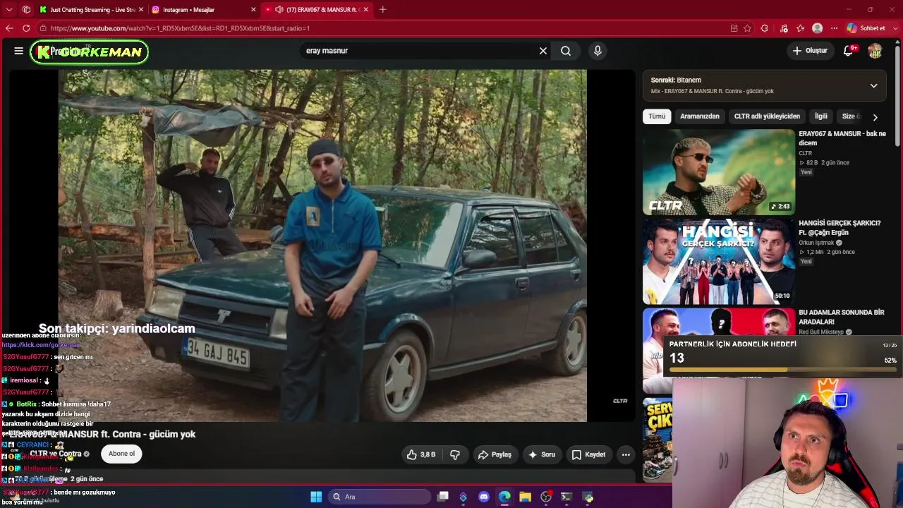
Task: Click the 'HANGİSİ GERÇEK ŞARKICI' thumbnail
Action: pos(719,262)
